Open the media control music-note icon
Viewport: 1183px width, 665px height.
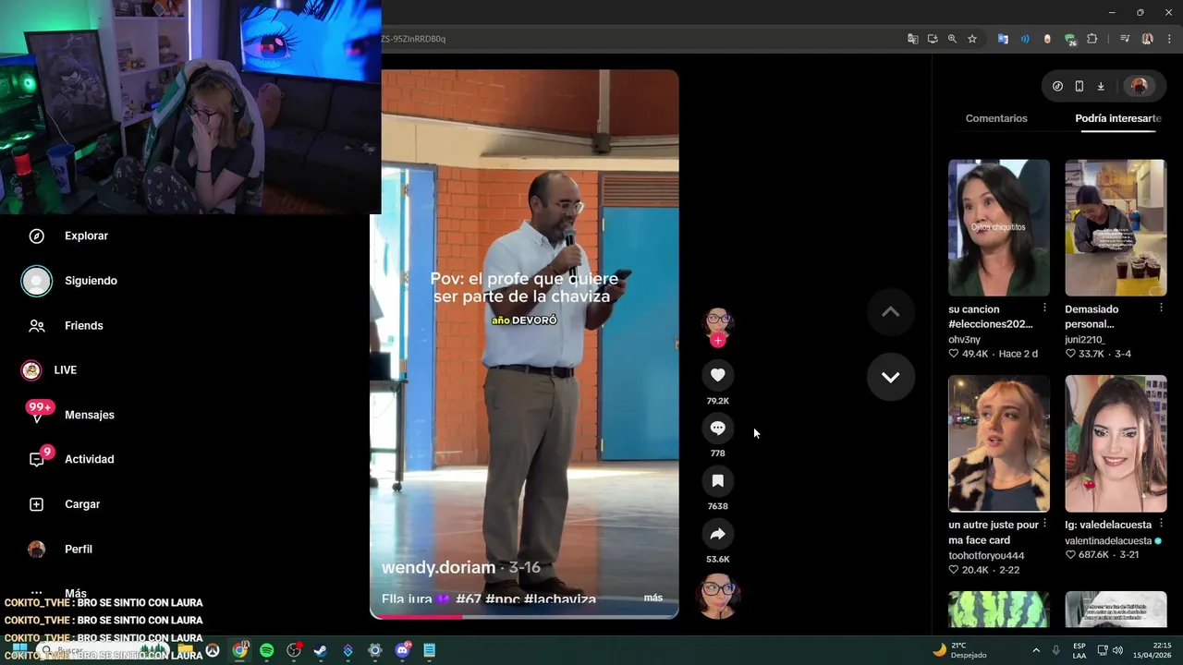(1125, 39)
